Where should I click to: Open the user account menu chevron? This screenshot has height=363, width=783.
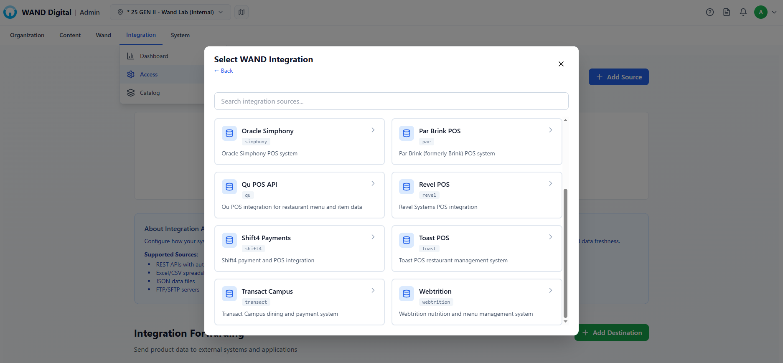(x=774, y=12)
